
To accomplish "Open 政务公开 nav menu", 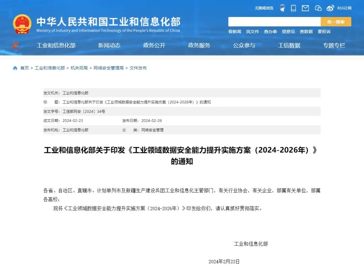I will pyautogui.click(x=154, y=45).
